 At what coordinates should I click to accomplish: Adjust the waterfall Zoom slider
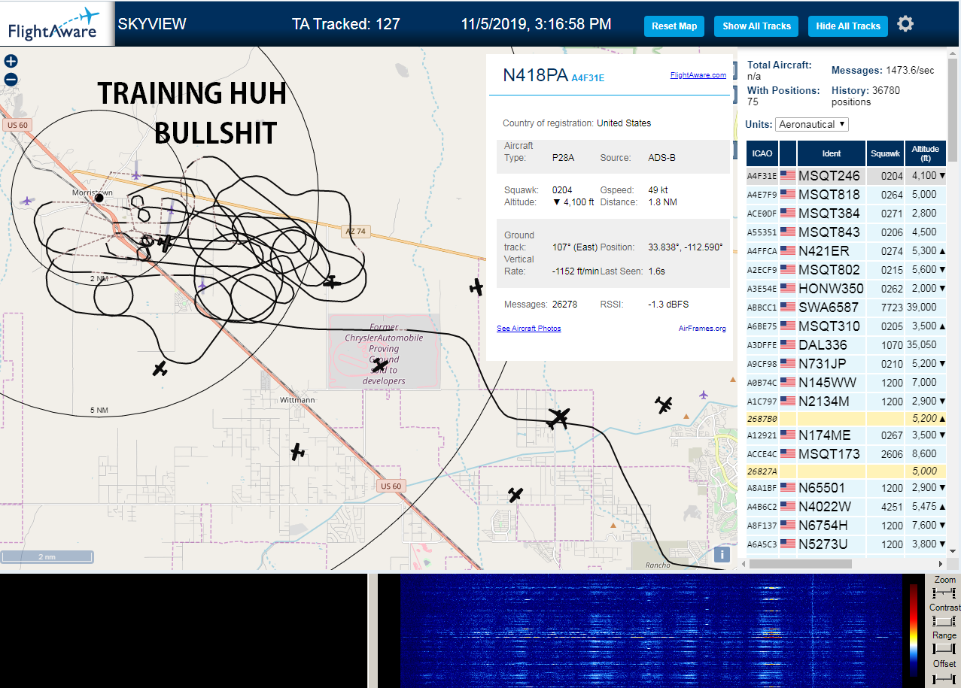coord(943,593)
